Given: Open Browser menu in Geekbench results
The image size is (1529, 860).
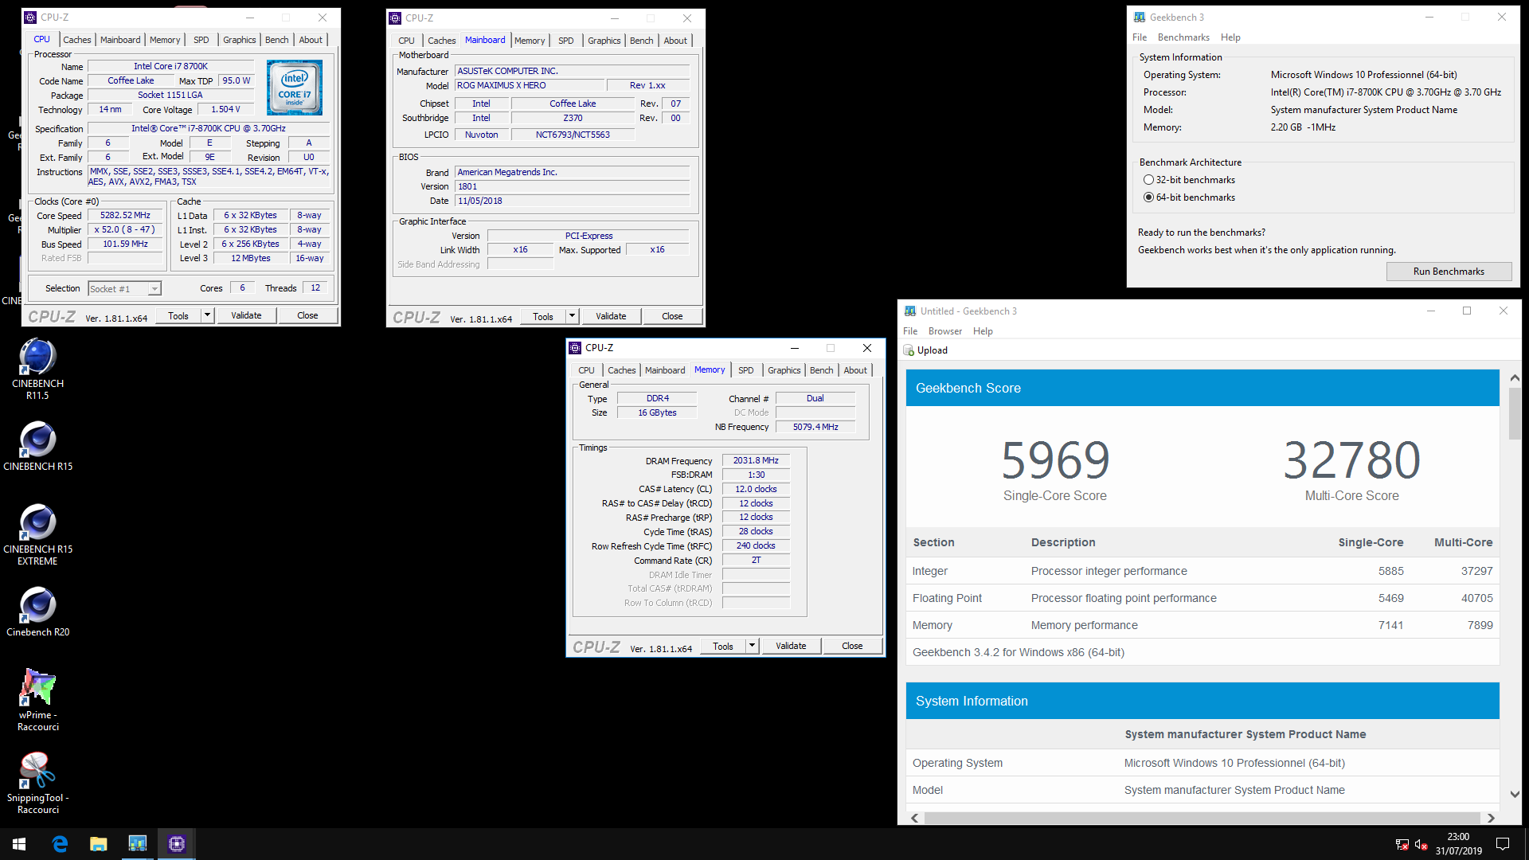Looking at the screenshot, I should (x=945, y=331).
